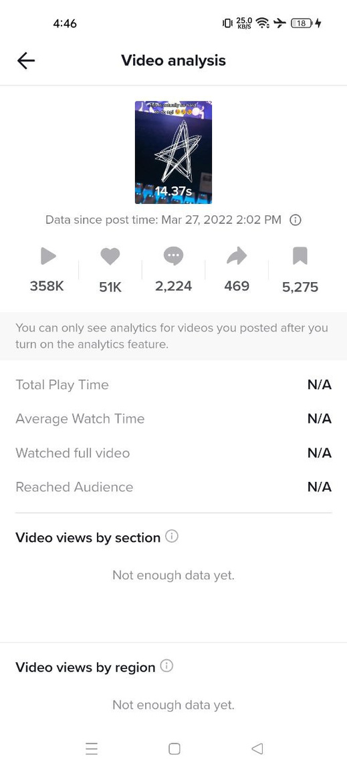Tap the back arrow icon
The height and width of the screenshot is (770, 347).
(x=25, y=60)
